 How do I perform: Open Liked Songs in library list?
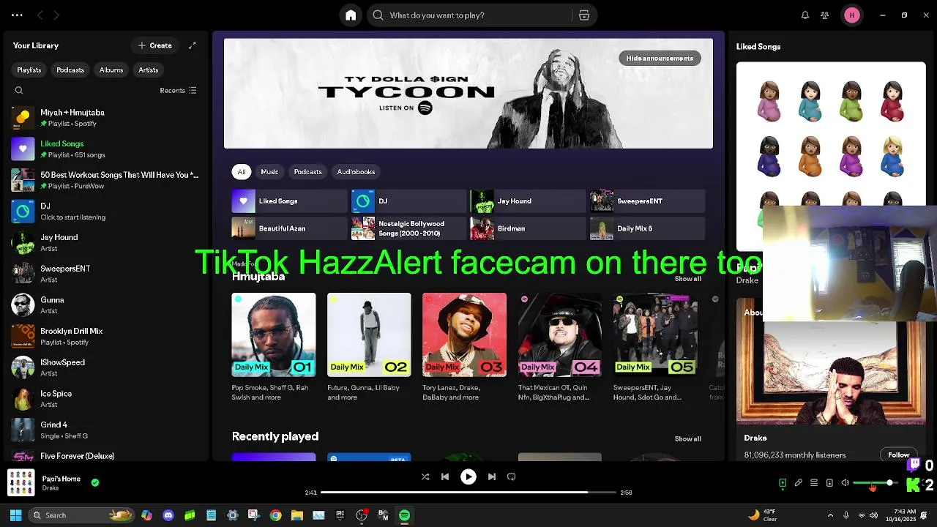[106, 149]
